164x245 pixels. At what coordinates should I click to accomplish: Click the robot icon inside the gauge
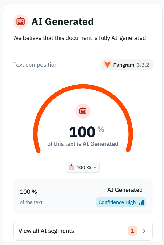pyautogui.click(x=83, y=111)
